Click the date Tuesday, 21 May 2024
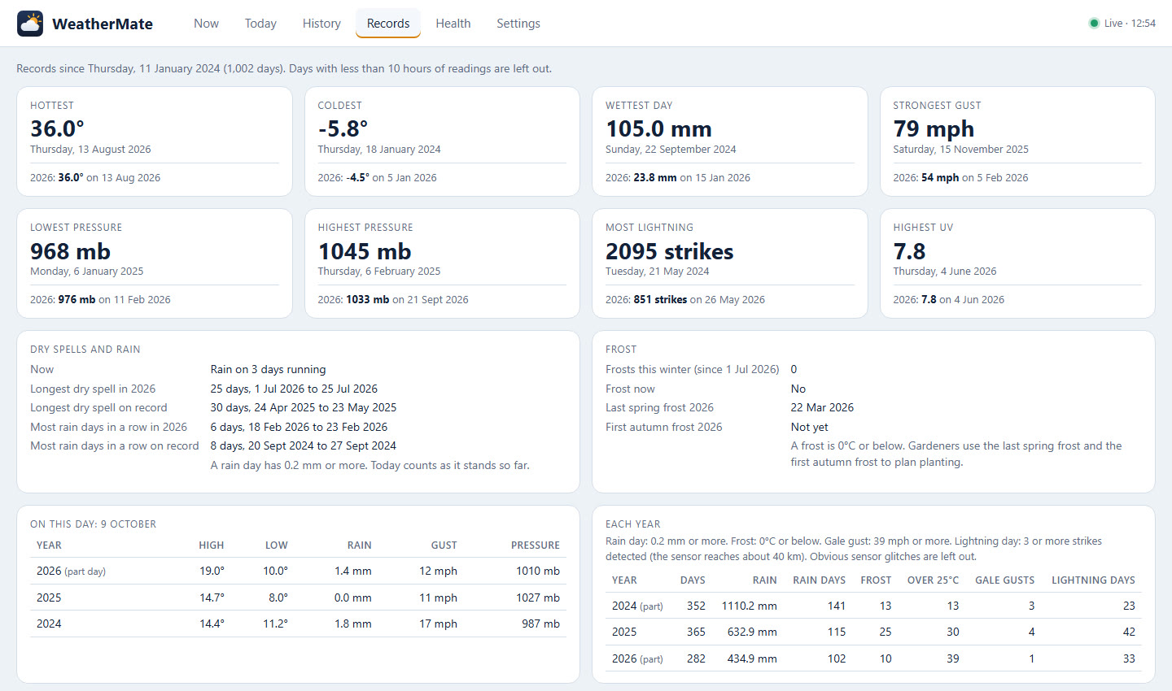Viewport: 1172px width, 691px height. 657,272
